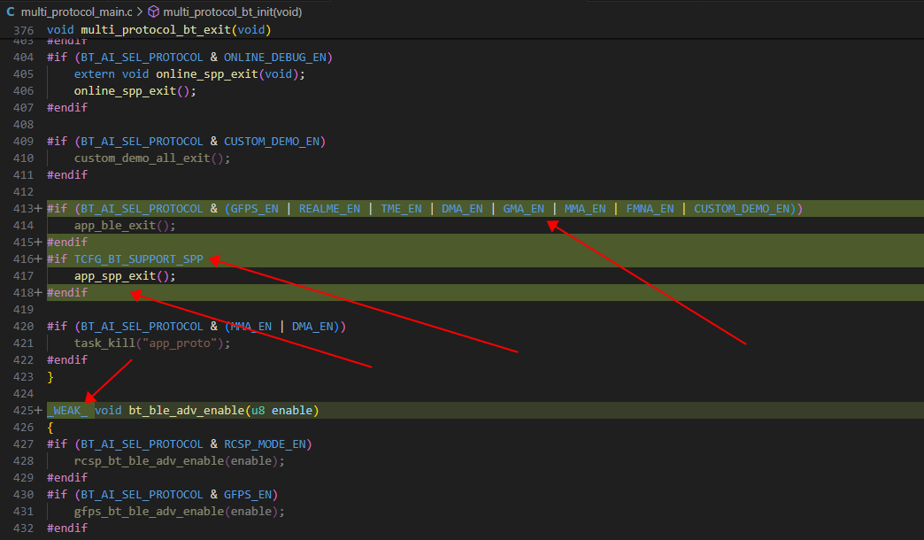
Task: Click GMA_EN macro
Action: point(523,209)
